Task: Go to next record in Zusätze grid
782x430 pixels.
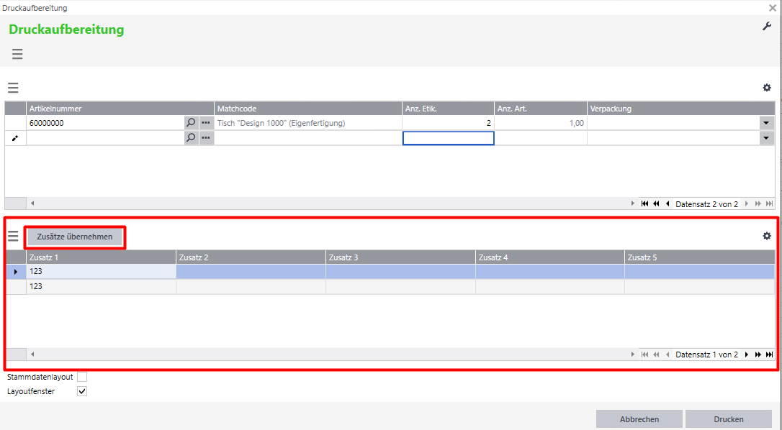Action: 746,354
